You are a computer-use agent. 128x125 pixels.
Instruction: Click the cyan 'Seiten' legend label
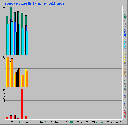point(125,46)
